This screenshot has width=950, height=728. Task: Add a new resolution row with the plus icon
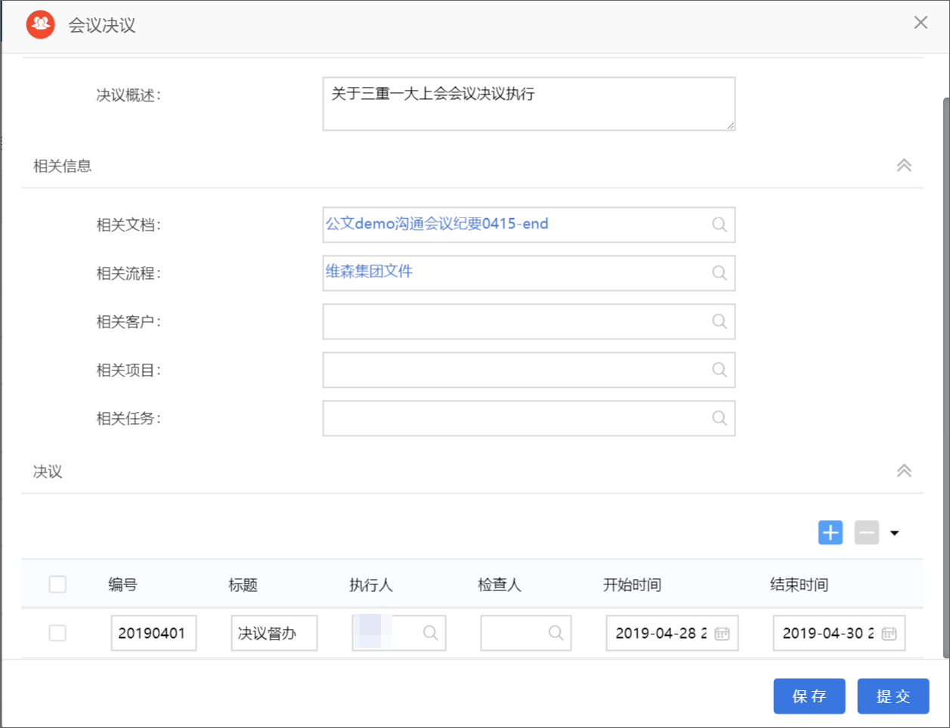pyautogui.click(x=830, y=532)
